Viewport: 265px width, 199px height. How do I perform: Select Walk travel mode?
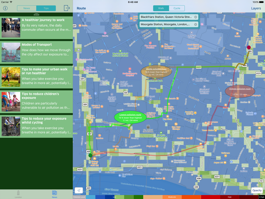point(161,8)
